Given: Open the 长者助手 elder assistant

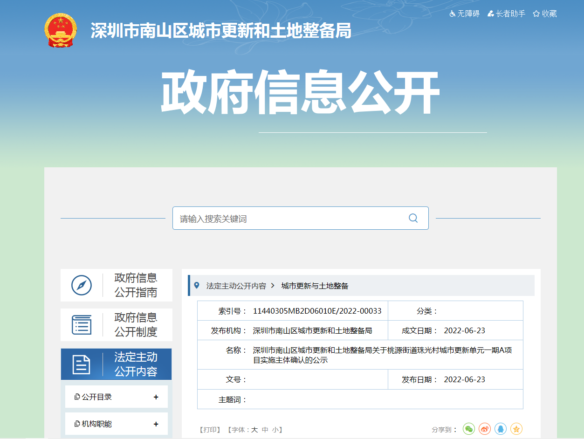Looking at the screenshot, I should pyautogui.click(x=506, y=14).
